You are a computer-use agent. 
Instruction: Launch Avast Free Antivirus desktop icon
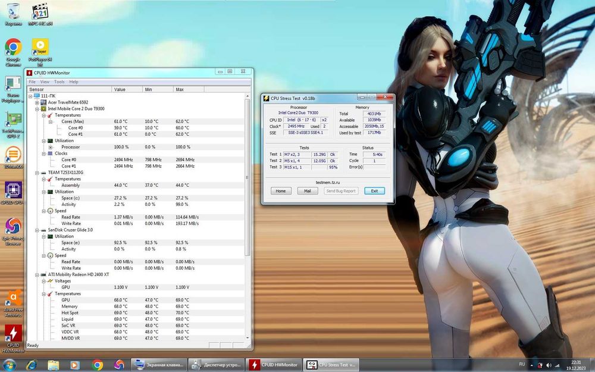13,303
